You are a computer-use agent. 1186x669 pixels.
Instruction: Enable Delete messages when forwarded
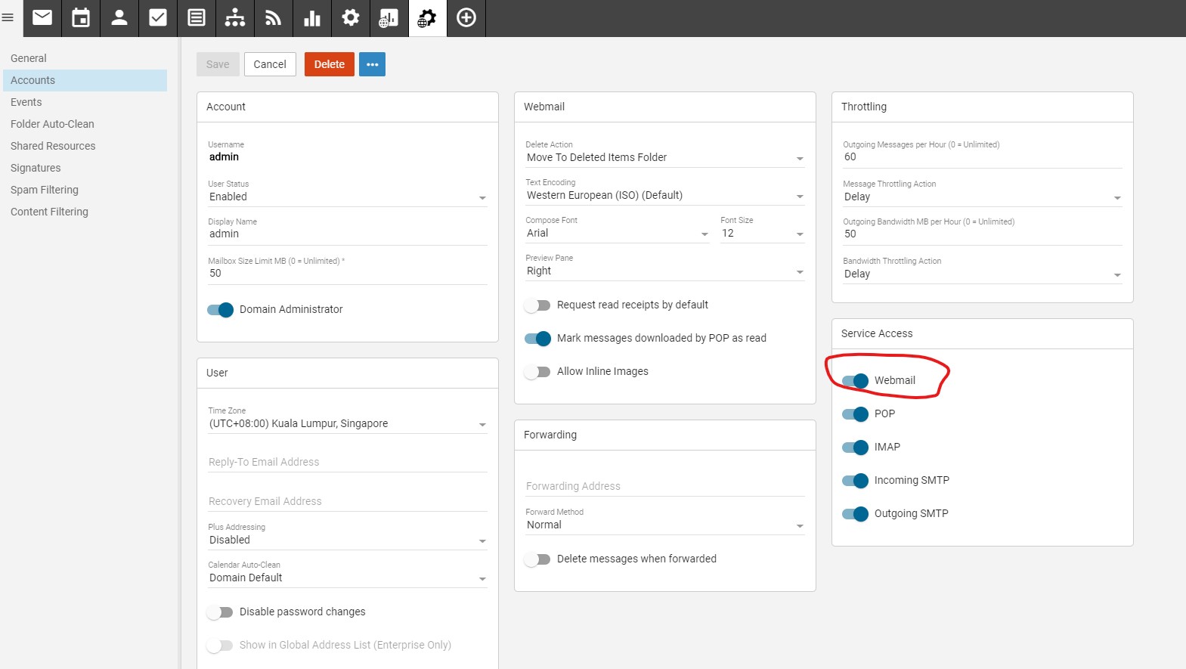pyautogui.click(x=537, y=559)
